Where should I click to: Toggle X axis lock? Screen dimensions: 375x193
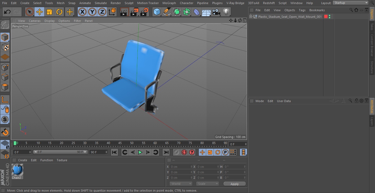coord(82,12)
